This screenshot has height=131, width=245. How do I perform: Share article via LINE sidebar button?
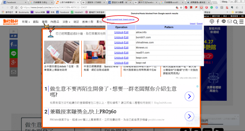pyautogui.click(x=14, y=53)
